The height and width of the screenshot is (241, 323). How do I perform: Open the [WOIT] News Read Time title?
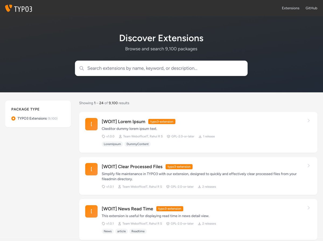click(x=127, y=209)
